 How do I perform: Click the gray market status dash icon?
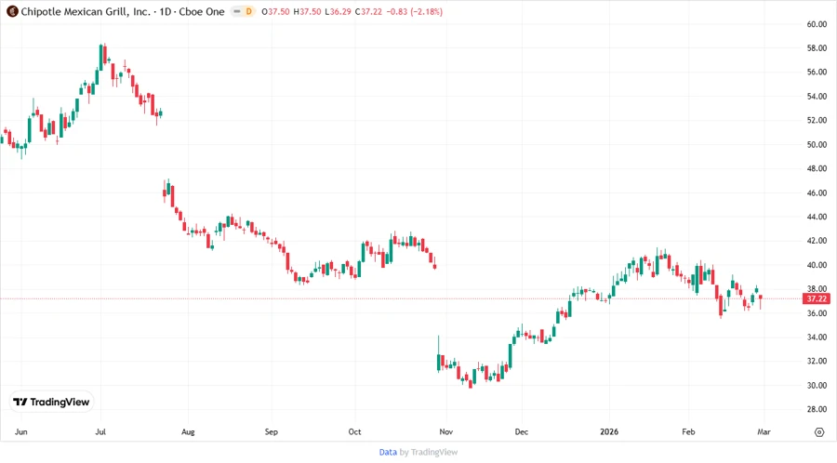pos(237,11)
